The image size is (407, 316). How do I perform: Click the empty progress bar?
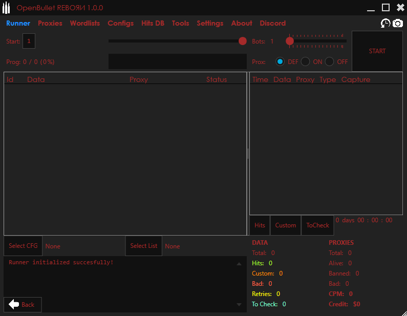[178, 61]
